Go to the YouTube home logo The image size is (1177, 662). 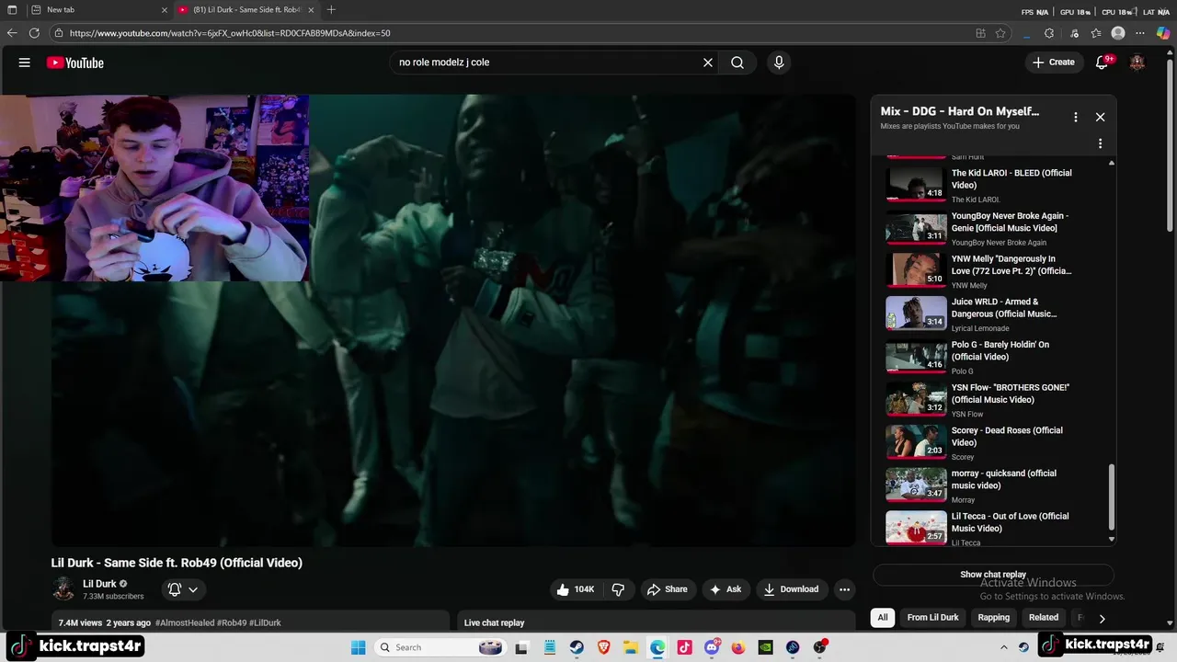75,63
